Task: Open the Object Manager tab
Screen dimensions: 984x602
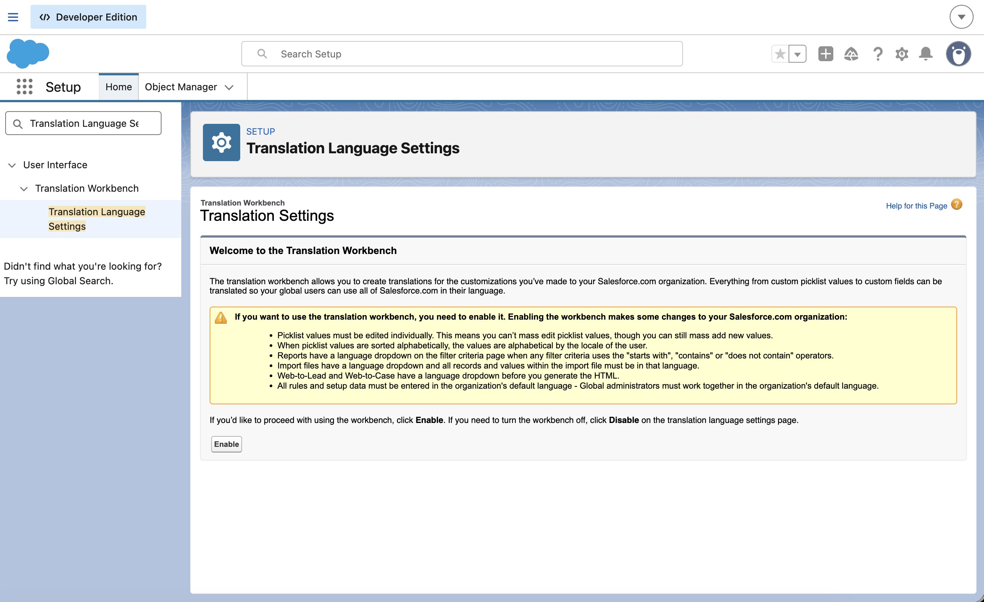Action: pos(181,87)
